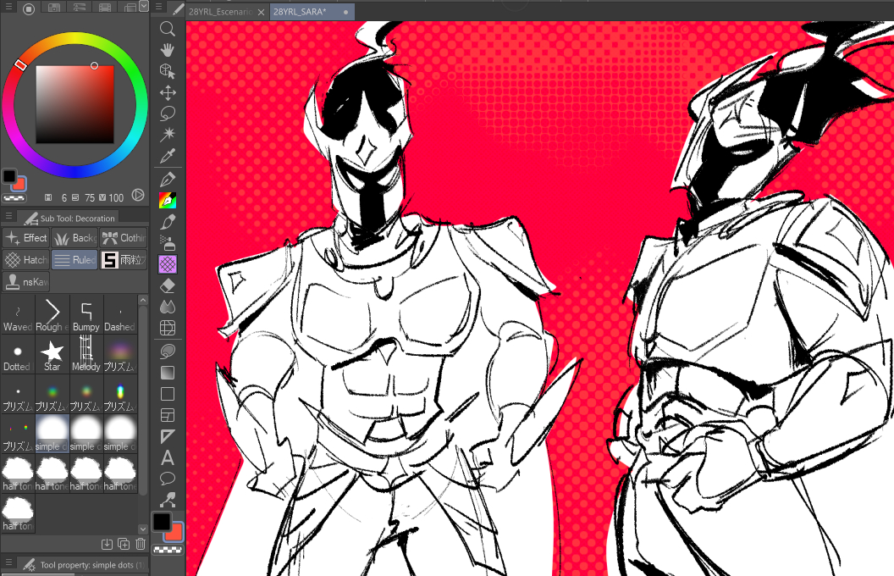
Task: Activate the Eraser tool
Action: point(168,285)
